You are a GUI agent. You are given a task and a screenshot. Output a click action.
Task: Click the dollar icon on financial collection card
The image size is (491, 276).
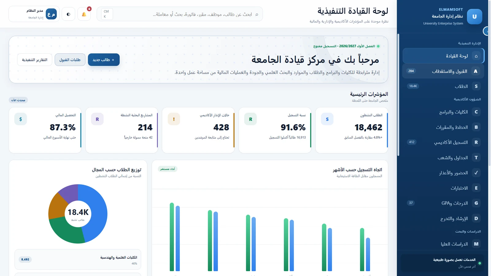21,119
